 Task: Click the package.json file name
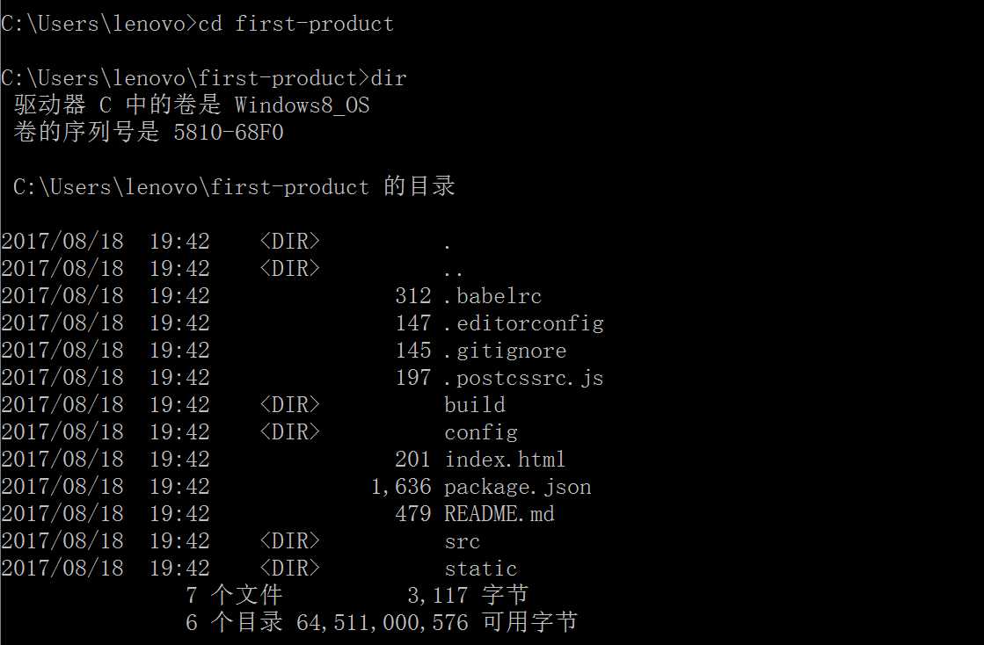(518, 487)
